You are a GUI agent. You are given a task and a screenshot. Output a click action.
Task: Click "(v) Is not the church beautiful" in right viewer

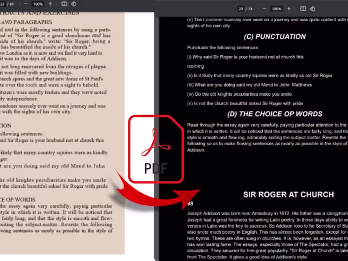click(x=245, y=104)
